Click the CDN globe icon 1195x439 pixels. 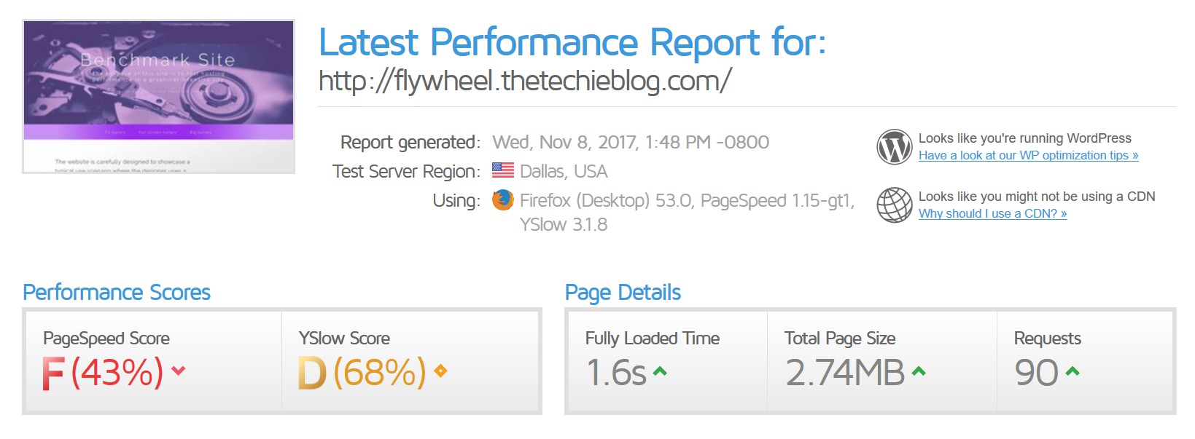[x=895, y=205]
